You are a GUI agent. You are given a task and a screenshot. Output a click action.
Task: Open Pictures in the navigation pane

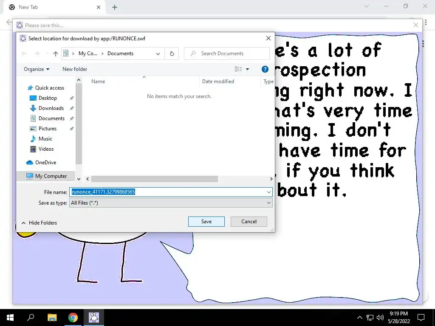coord(48,129)
